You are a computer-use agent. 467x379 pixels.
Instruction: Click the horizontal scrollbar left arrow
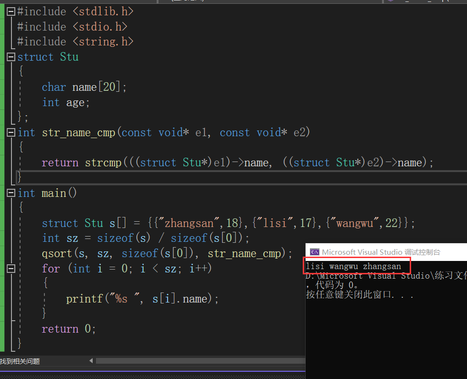pos(91,361)
